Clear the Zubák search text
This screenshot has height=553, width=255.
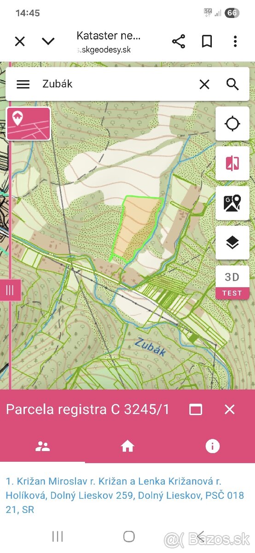coord(204,84)
